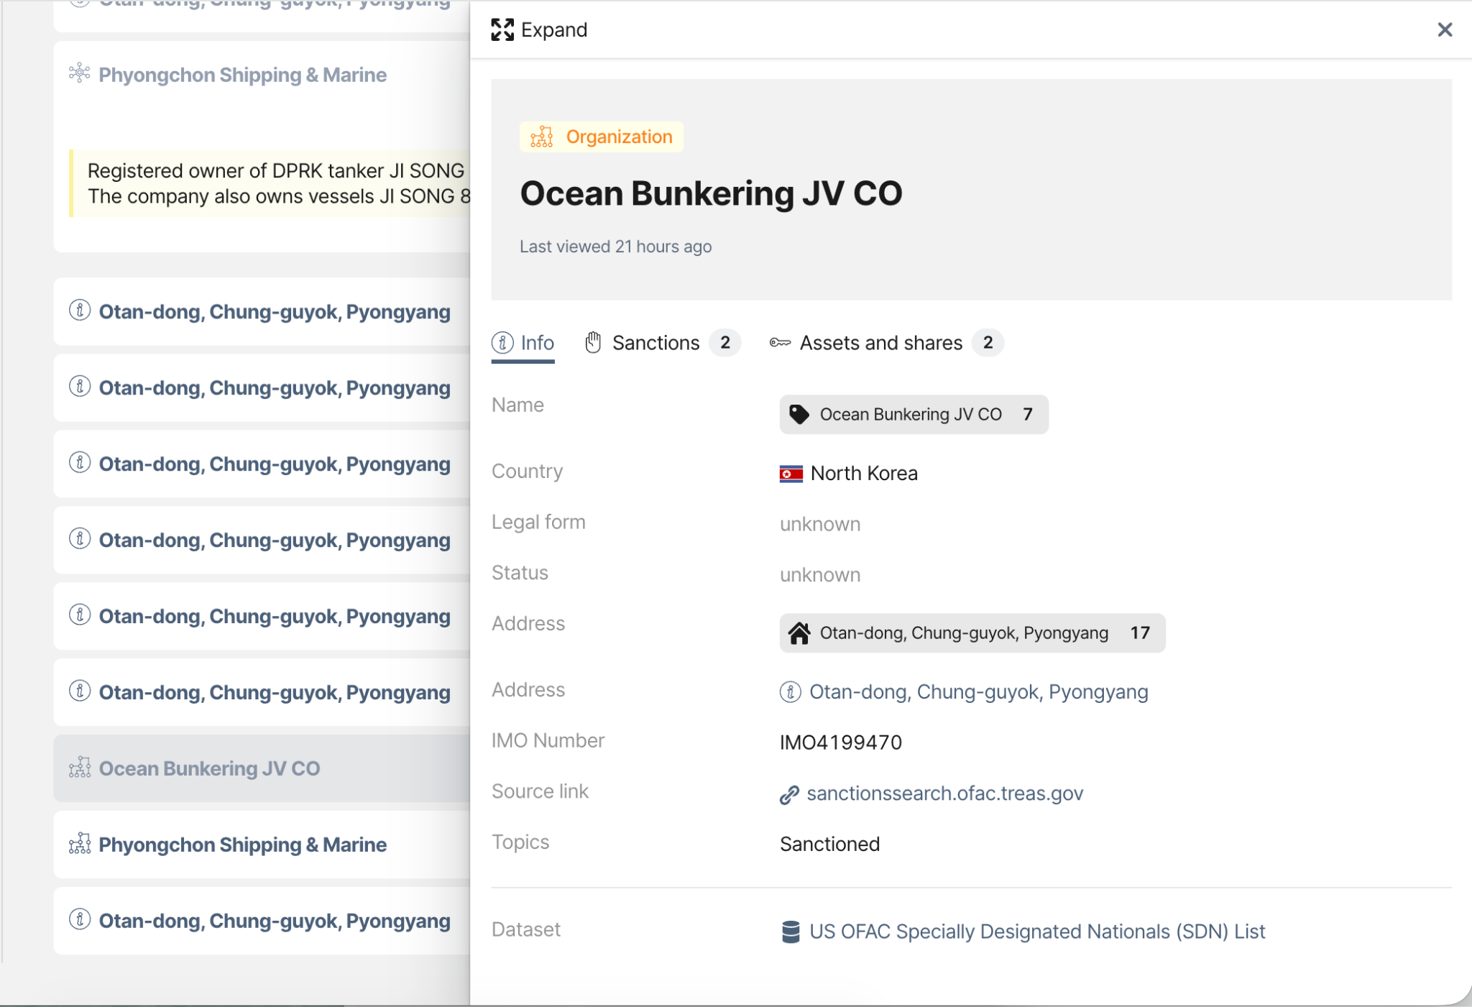
Task: Click the network icon beside the greyed Phyongchon Shipping card
Action: (79, 73)
